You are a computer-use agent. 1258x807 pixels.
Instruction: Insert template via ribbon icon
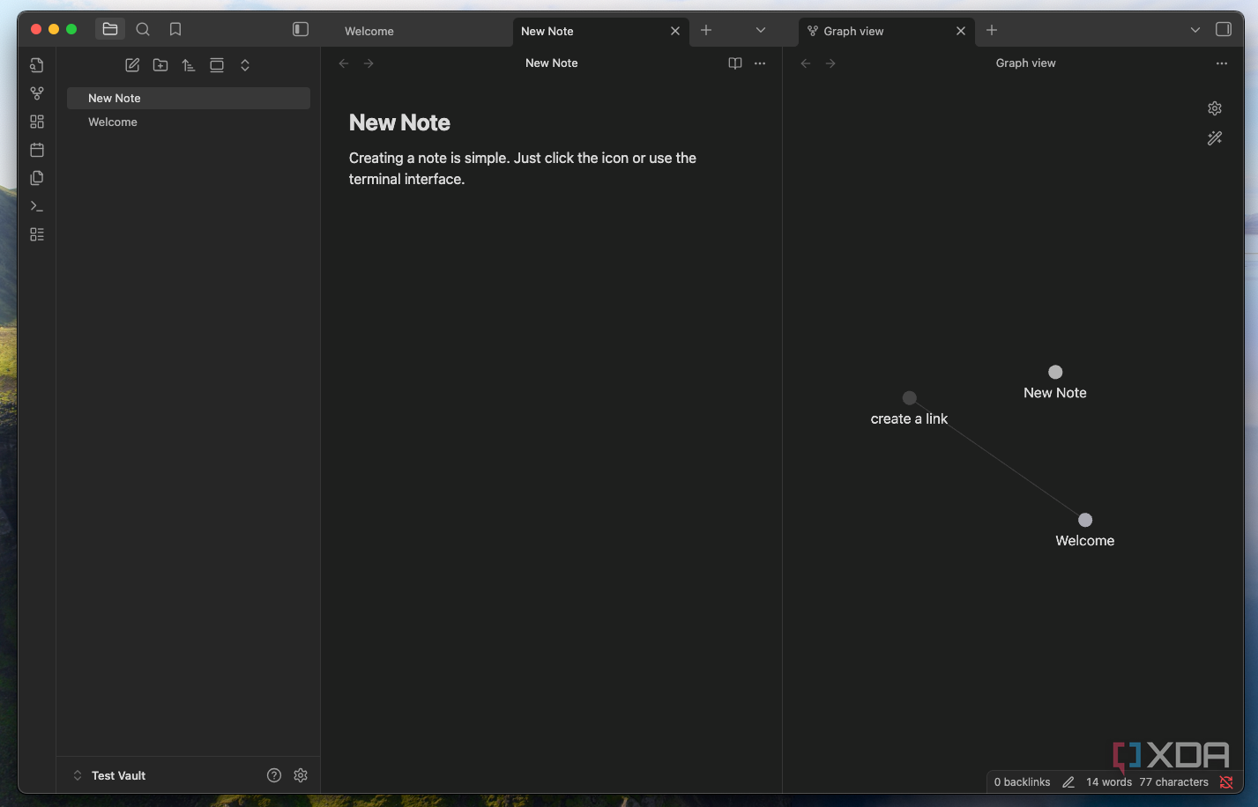[37, 178]
